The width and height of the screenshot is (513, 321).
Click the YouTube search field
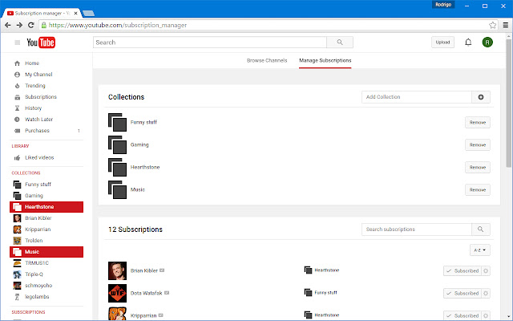tap(210, 43)
